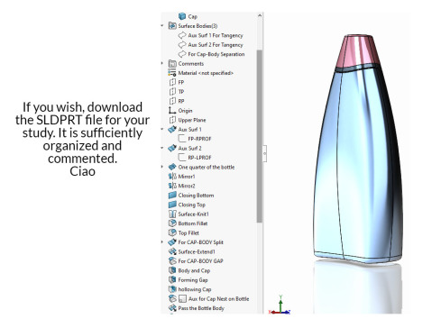Image resolution: width=441 pixels, height=328 pixels.
Task: Select "For Cap-Body Separation" label
Action: coord(216,54)
